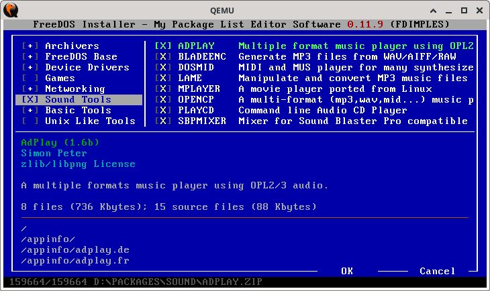The width and height of the screenshot is (490, 291).
Task: Click the keep-above arrow button in title bar
Action: tap(433, 11)
